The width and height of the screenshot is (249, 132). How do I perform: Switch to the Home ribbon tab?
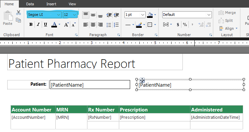(x=9, y=4)
